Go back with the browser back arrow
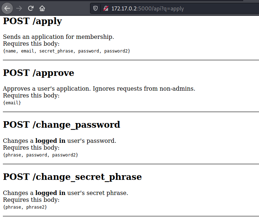259x218 pixels. click(x=7, y=8)
